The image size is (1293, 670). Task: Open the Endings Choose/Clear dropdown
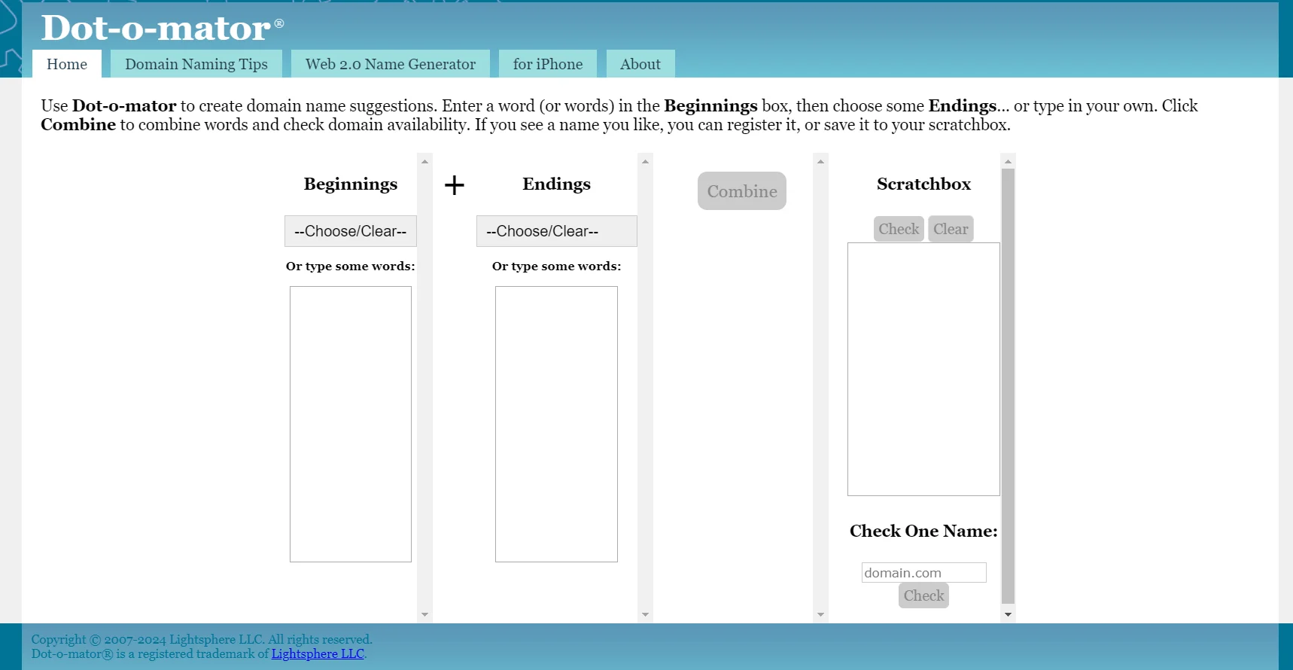(556, 231)
